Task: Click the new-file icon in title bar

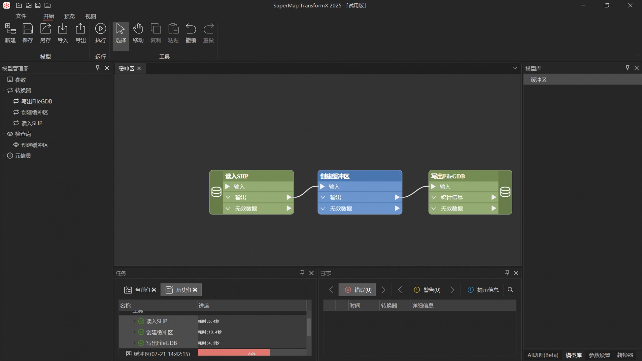Action: point(19,5)
